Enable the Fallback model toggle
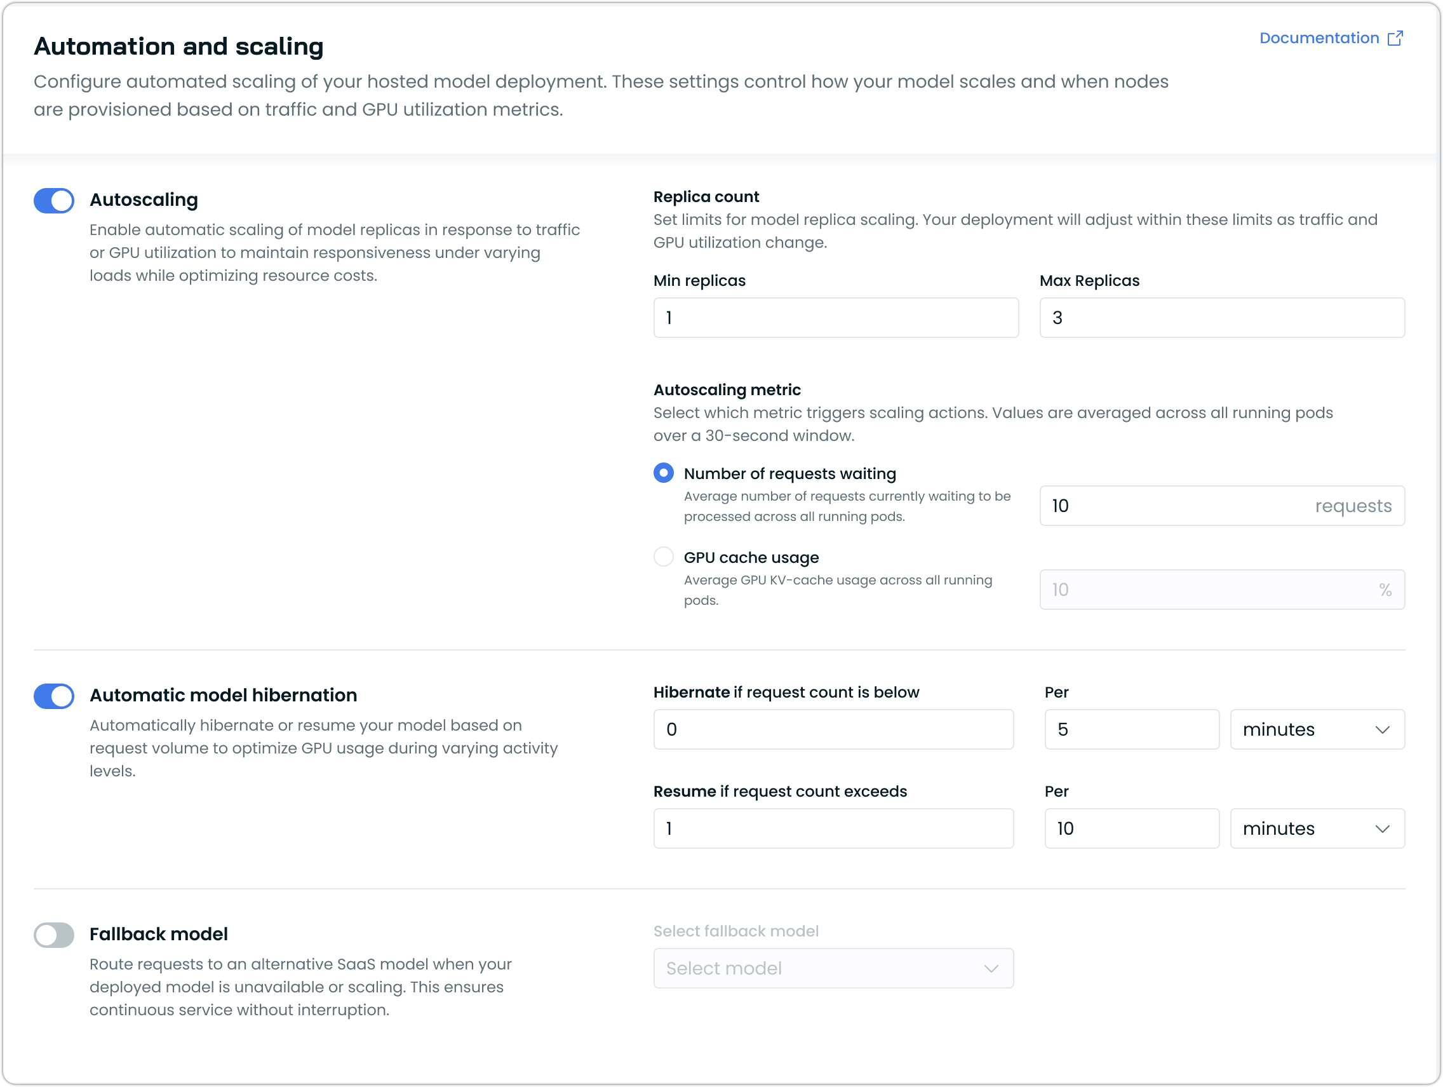 (54, 935)
